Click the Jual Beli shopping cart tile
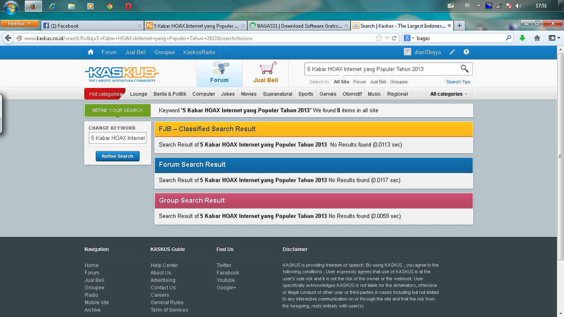 point(266,73)
